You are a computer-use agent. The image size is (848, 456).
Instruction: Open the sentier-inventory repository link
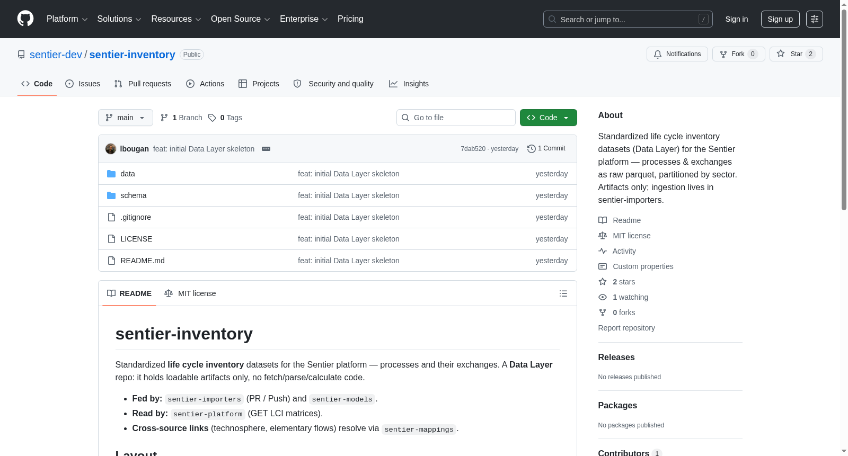pyautogui.click(x=132, y=55)
